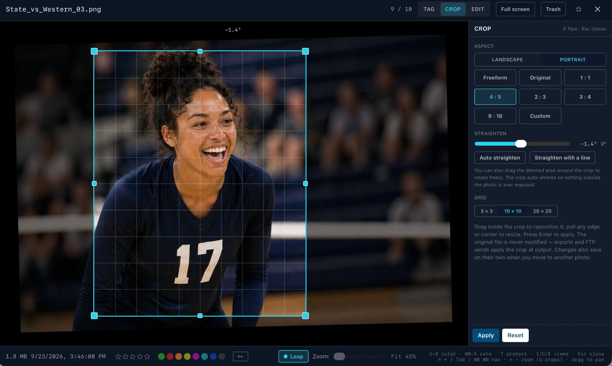Screen dimensions: 612x366
Task: Open Full screen view
Action: tap(515, 9)
